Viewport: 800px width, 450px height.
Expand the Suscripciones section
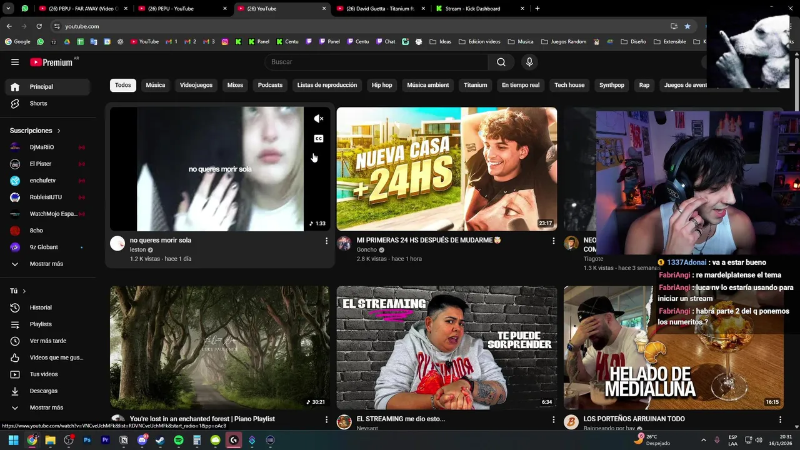(36, 131)
